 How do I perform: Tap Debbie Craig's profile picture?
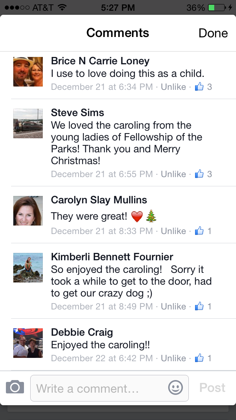pyautogui.click(x=28, y=343)
